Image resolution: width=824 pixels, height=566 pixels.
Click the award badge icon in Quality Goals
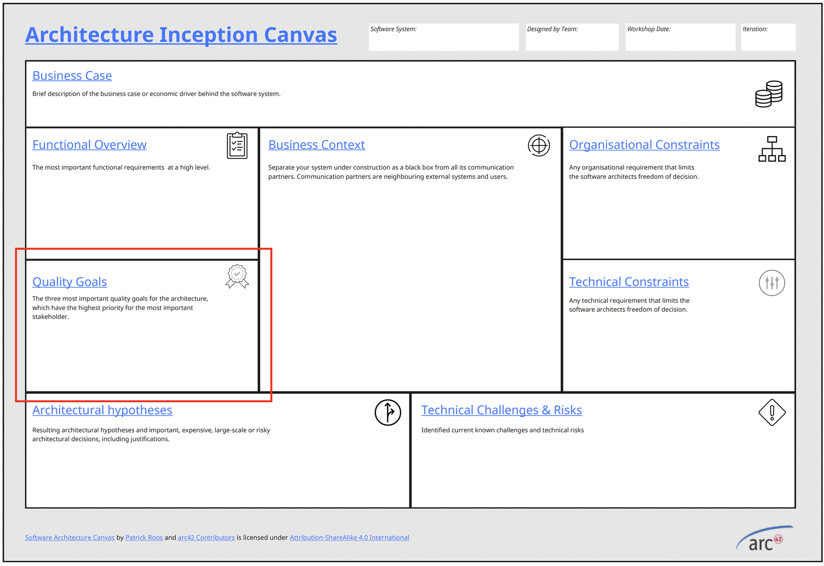[236, 277]
